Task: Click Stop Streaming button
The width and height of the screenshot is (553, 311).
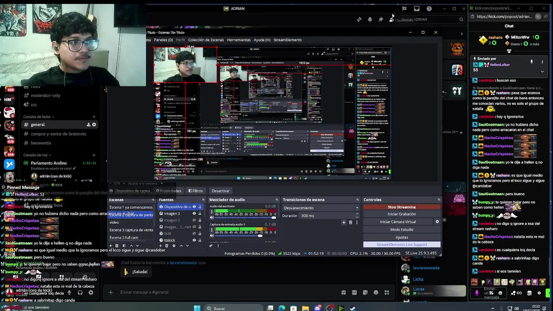Action: pyautogui.click(x=402, y=207)
